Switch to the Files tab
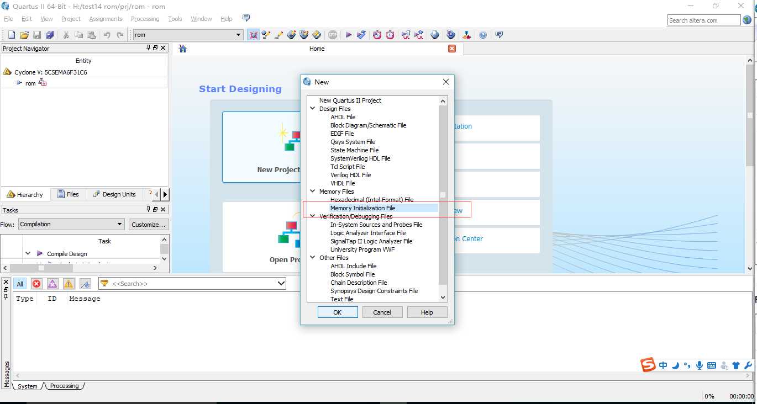Viewport: 757px width, 404px height. [x=68, y=194]
